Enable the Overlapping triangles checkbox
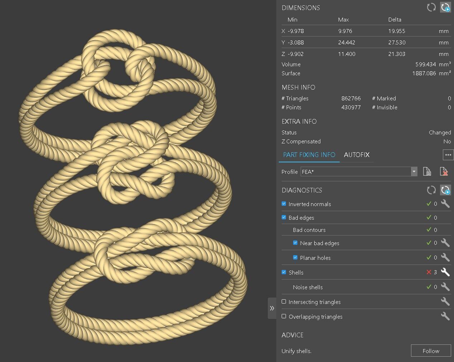This screenshot has height=362, width=454. pyautogui.click(x=284, y=316)
